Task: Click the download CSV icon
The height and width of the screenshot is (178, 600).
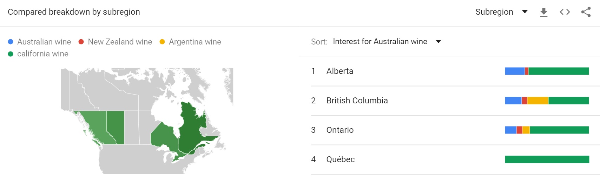Action: point(543,12)
